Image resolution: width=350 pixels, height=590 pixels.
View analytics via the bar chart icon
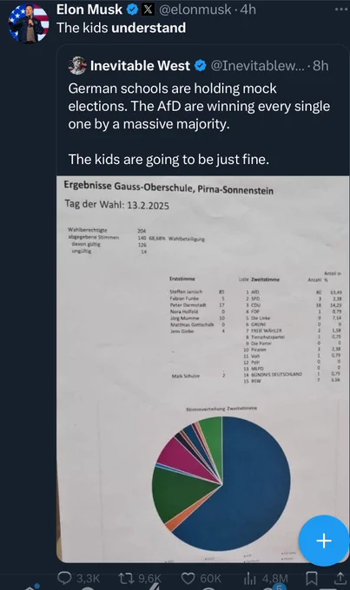pos(250,579)
